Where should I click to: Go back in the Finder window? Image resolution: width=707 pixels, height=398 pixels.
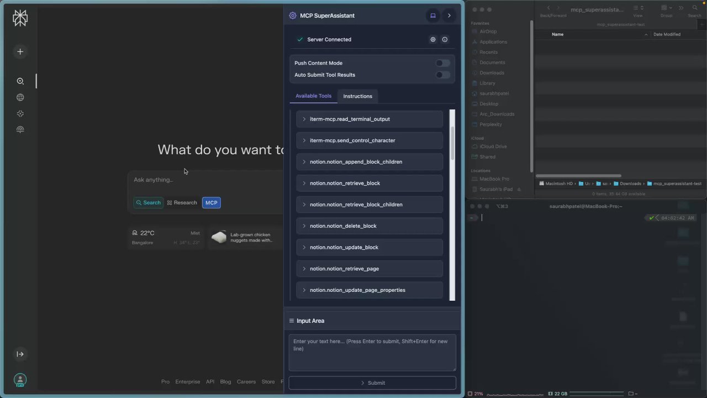tap(548, 8)
